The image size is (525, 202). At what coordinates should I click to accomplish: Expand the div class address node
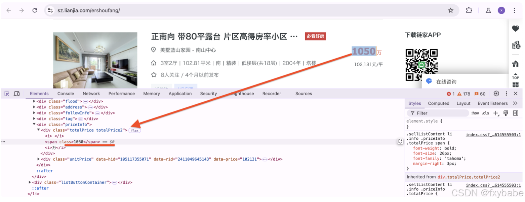34,107
